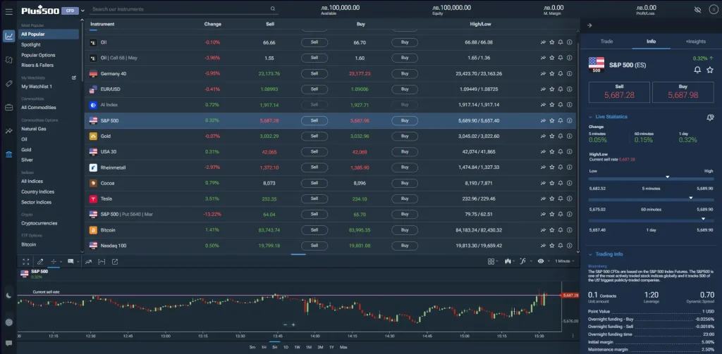This screenshot has width=722, height=354.
Task: Collapse the Live Statistics section
Action: (591, 117)
